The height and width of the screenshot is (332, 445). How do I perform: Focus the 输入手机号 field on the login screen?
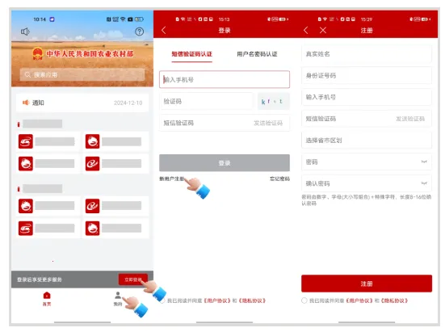pos(225,79)
